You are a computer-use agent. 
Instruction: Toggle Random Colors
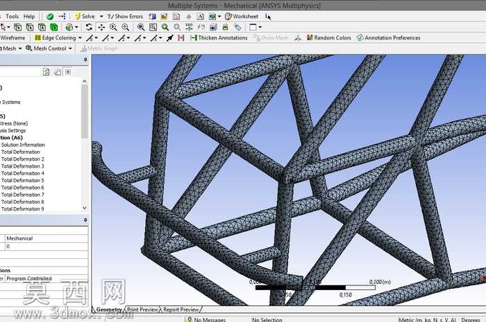(329, 37)
